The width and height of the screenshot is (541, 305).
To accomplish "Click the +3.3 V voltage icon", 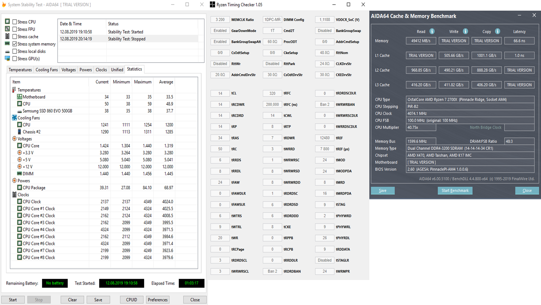I will 19,153.
